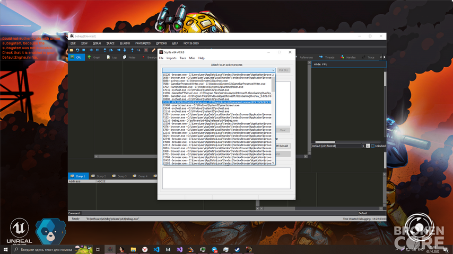Click the open file folder icon in x64dbg toolbar
Image resolution: width=453 pixels, height=254 pixels.
click(72, 50)
